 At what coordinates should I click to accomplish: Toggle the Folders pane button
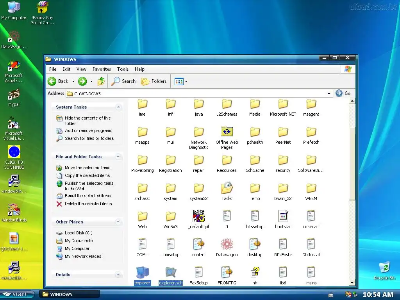[x=154, y=81]
